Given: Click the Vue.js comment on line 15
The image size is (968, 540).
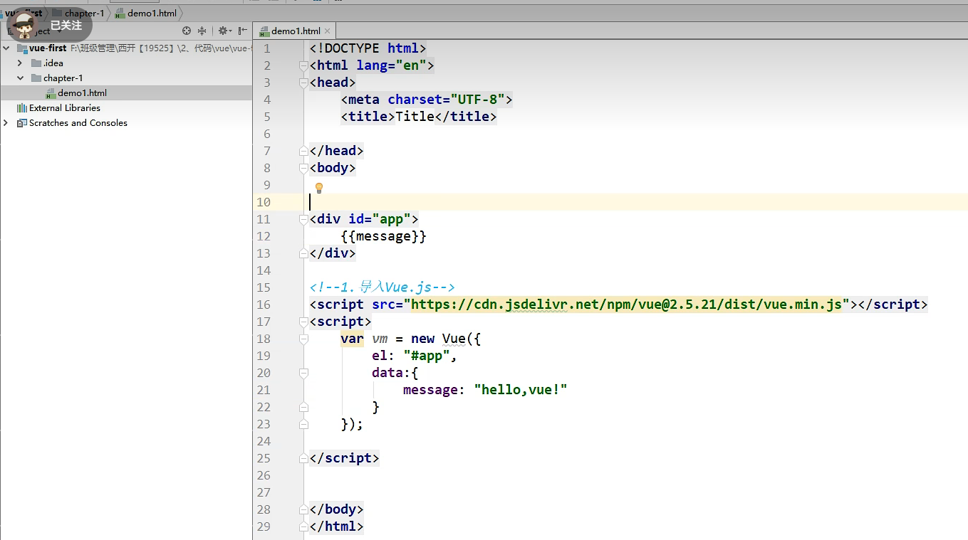Looking at the screenshot, I should pos(382,287).
